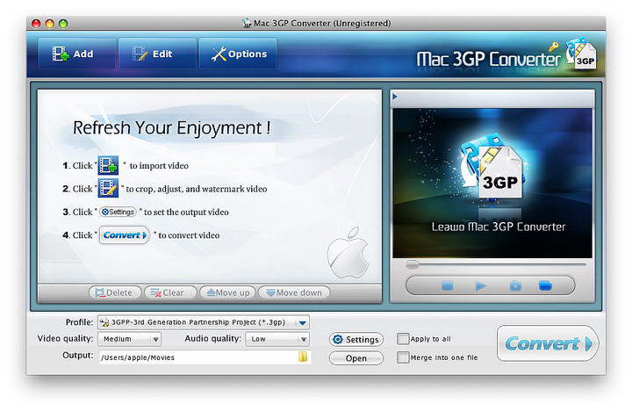Image resolution: width=632 pixels, height=411 pixels.
Task: Click the red close window button
Action: [x=36, y=24]
